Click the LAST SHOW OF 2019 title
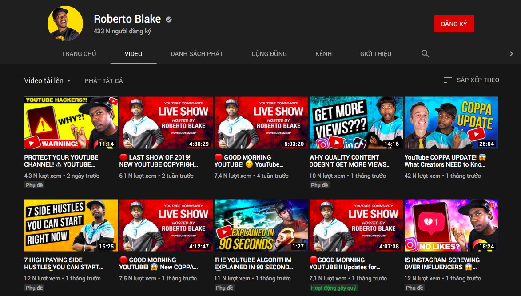The image size is (521, 296). (x=159, y=160)
